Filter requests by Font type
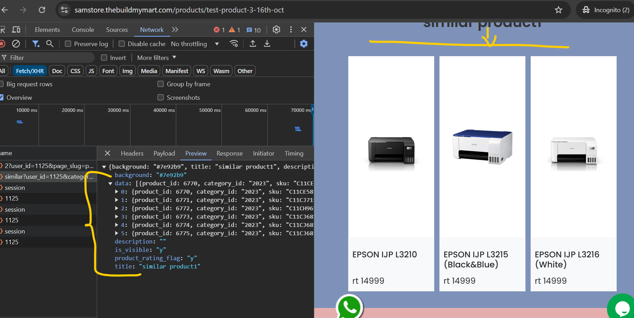 tap(108, 71)
